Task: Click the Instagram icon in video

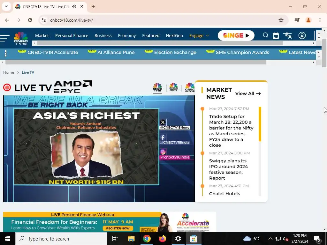Action: pos(163,152)
